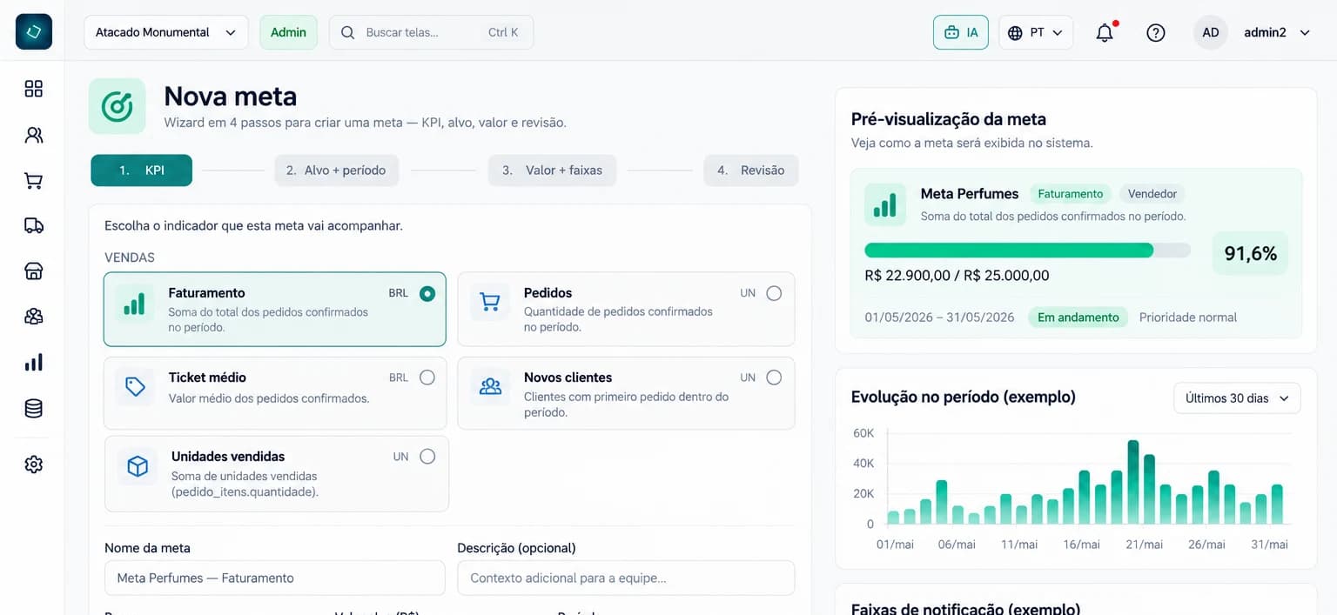Click the tallest bar in evolution chart
Viewport: 1337px width, 615px height.
tap(1133, 482)
